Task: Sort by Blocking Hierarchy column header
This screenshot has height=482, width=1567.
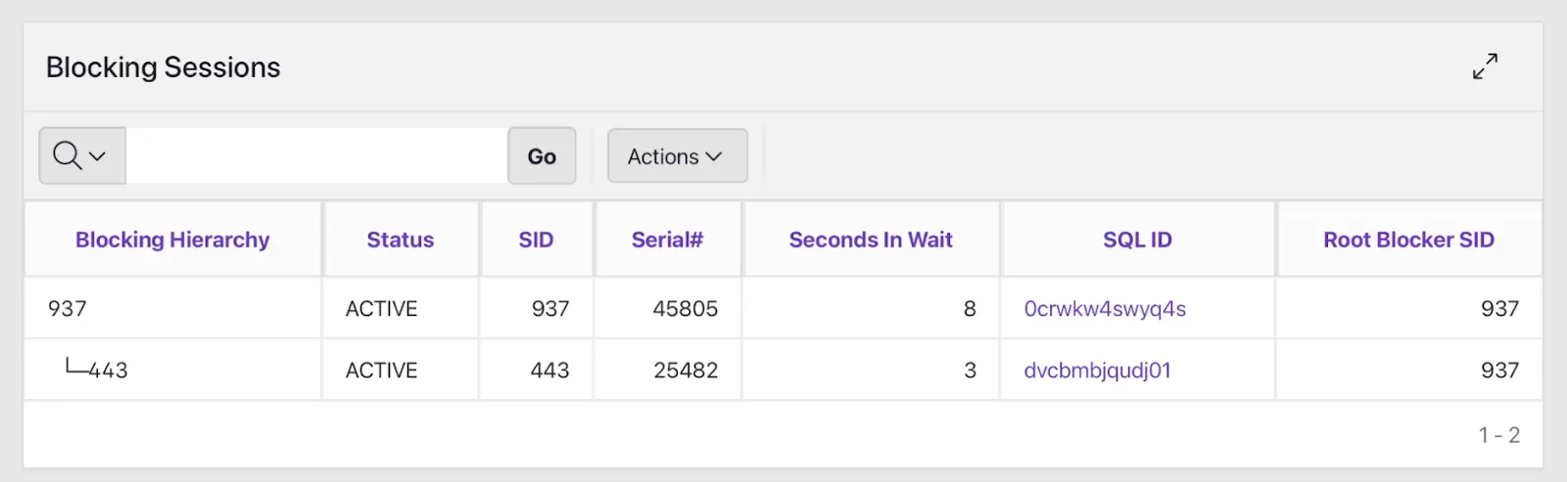Action: pos(172,240)
